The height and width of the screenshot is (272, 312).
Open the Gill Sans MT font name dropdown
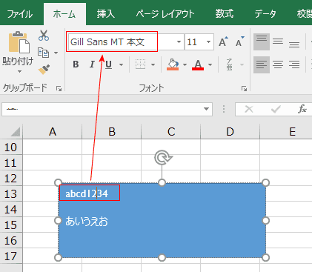click(179, 42)
